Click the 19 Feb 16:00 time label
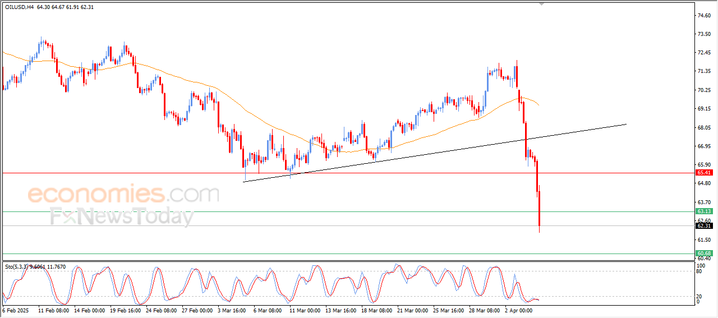The width and height of the screenshot is (718, 318). pos(125,310)
